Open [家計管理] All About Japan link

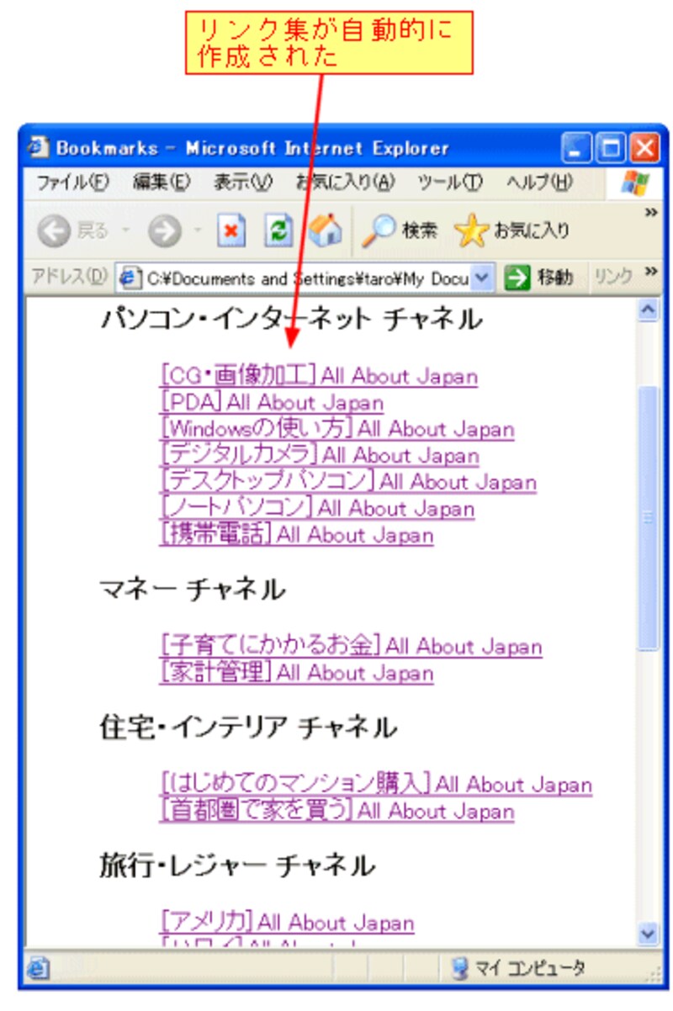(297, 673)
